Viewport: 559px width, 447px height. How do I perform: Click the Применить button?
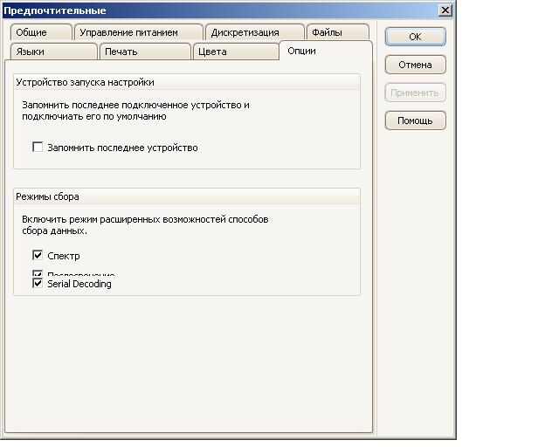(415, 93)
